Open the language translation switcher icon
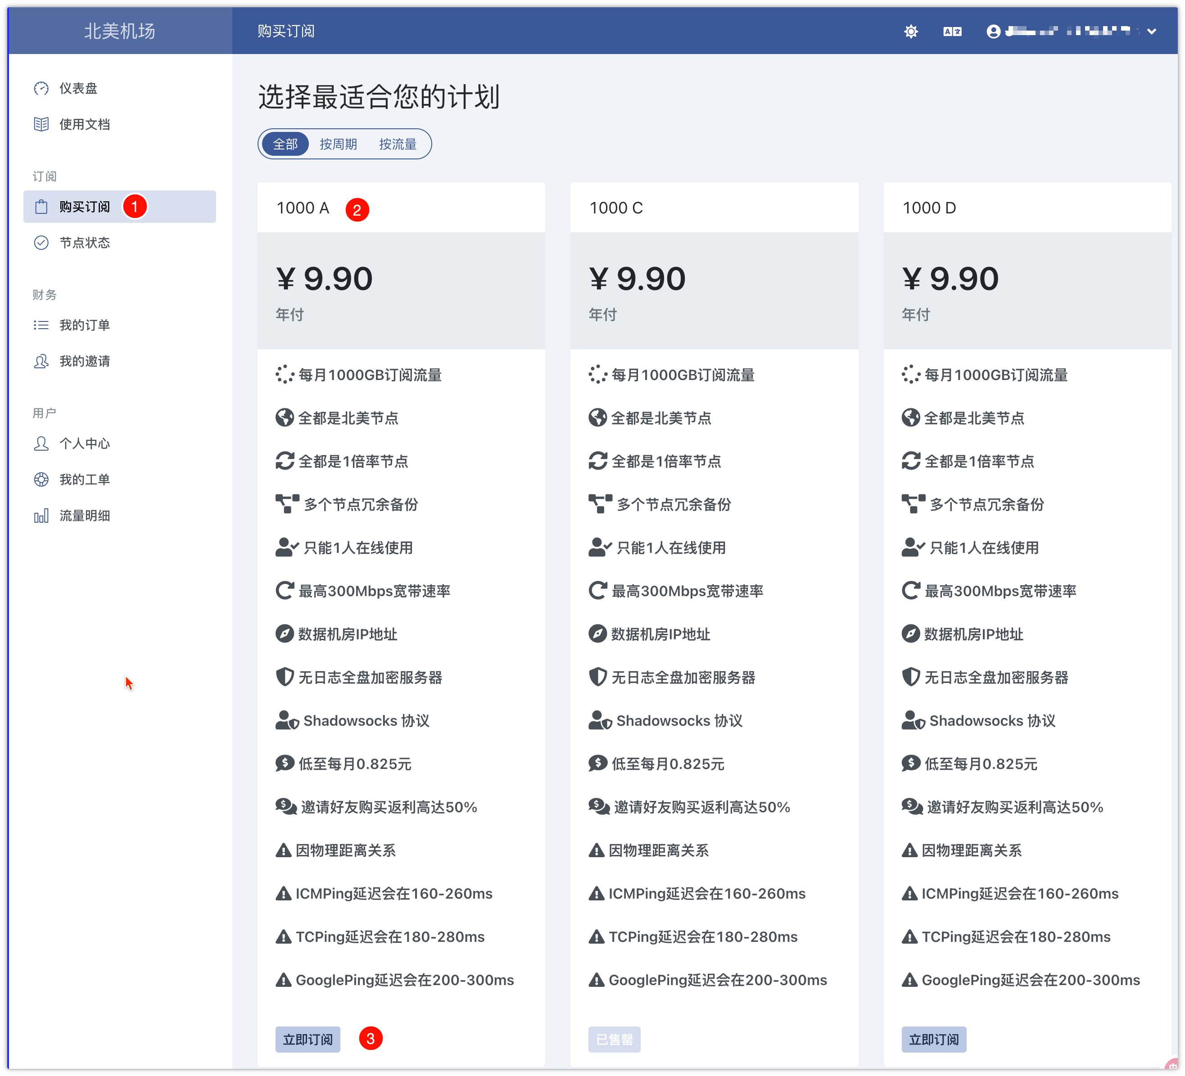Screen dimensions: 1185x1076 coord(952,31)
